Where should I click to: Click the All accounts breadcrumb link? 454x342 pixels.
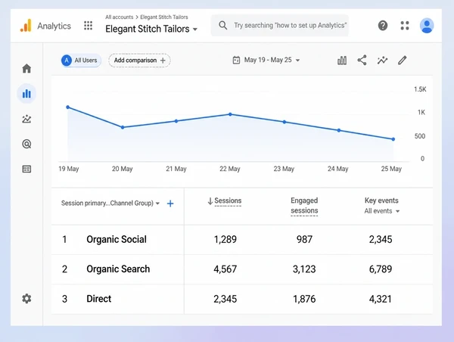pyautogui.click(x=119, y=17)
